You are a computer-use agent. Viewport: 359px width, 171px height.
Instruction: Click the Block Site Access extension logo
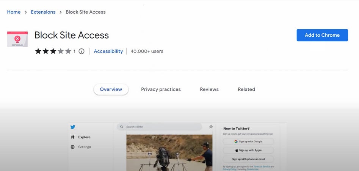pyautogui.click(x=17, y=39)
